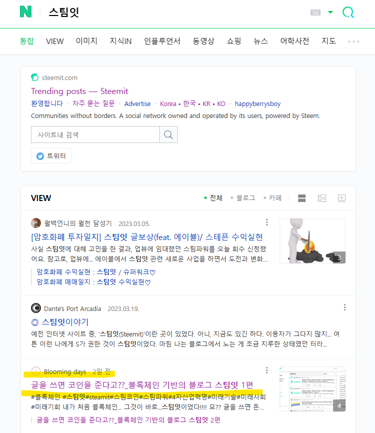The width and height of the screenshot is (375, 433).
Task: Click the green search magnifier icon
Action: (348, 12)
